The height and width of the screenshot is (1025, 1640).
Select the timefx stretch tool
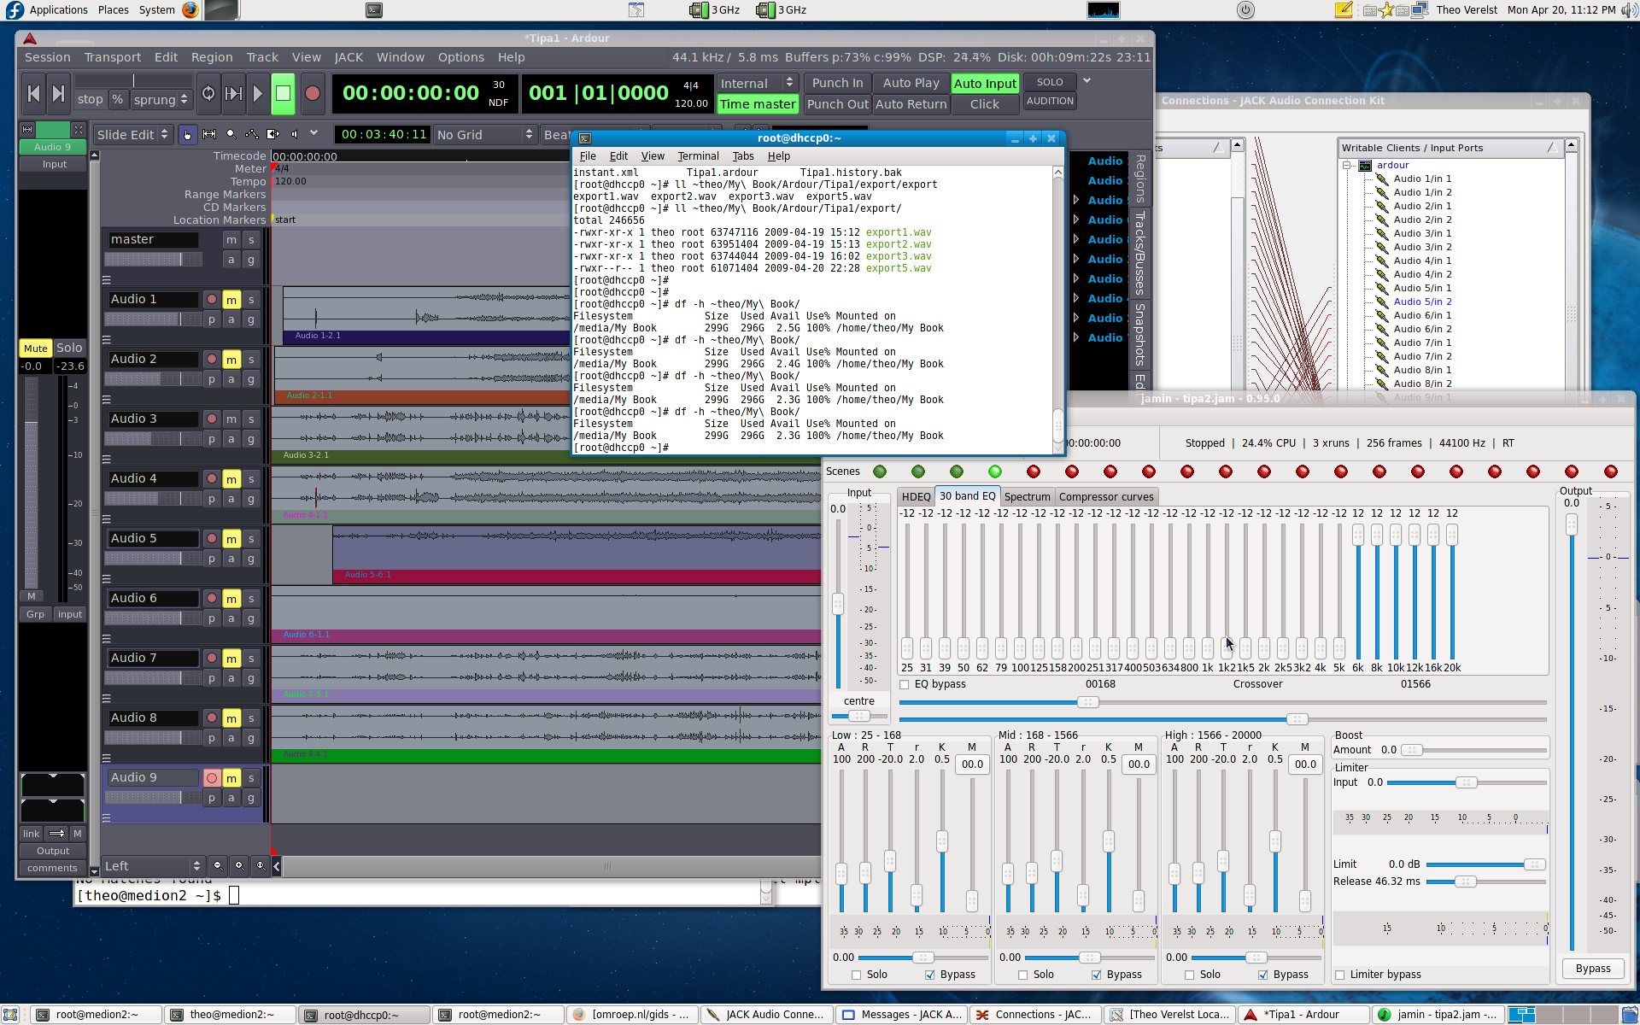click(273, 134)
